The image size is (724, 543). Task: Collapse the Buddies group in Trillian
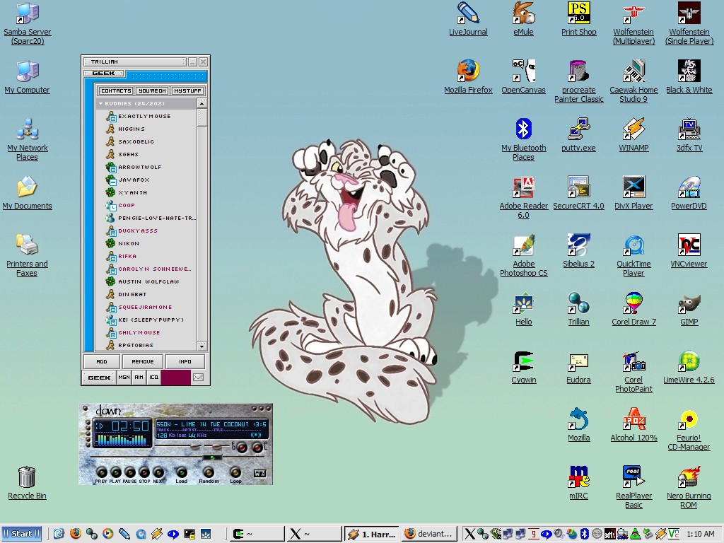100,103
